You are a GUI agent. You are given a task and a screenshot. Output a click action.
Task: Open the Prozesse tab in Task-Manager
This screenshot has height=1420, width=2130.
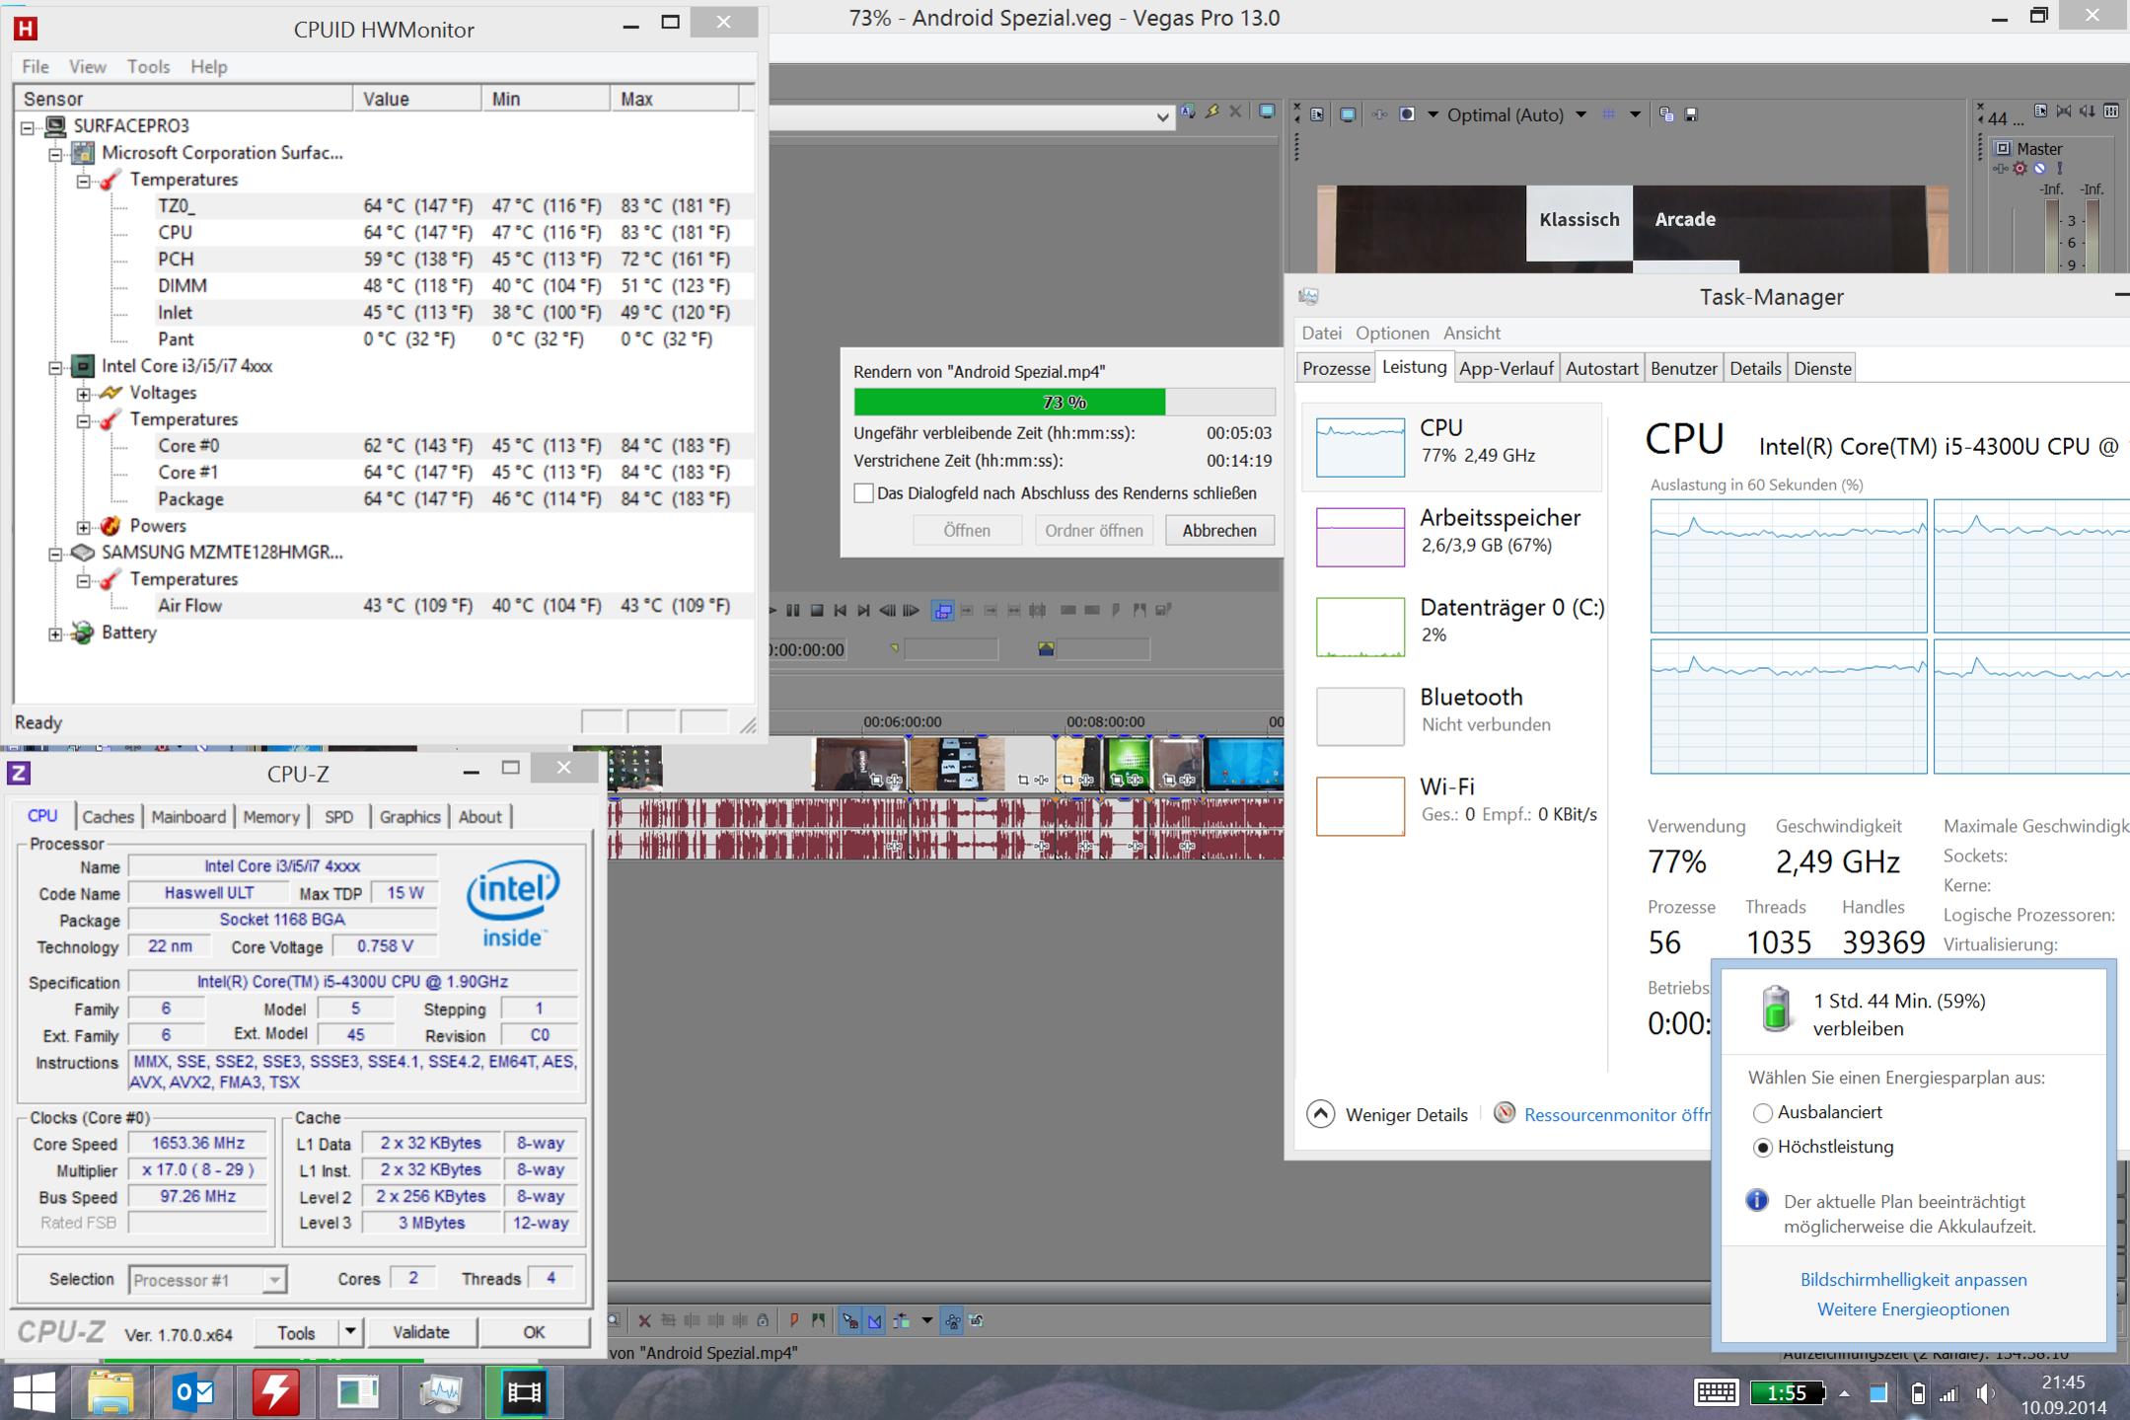(x=1336, y=369)
